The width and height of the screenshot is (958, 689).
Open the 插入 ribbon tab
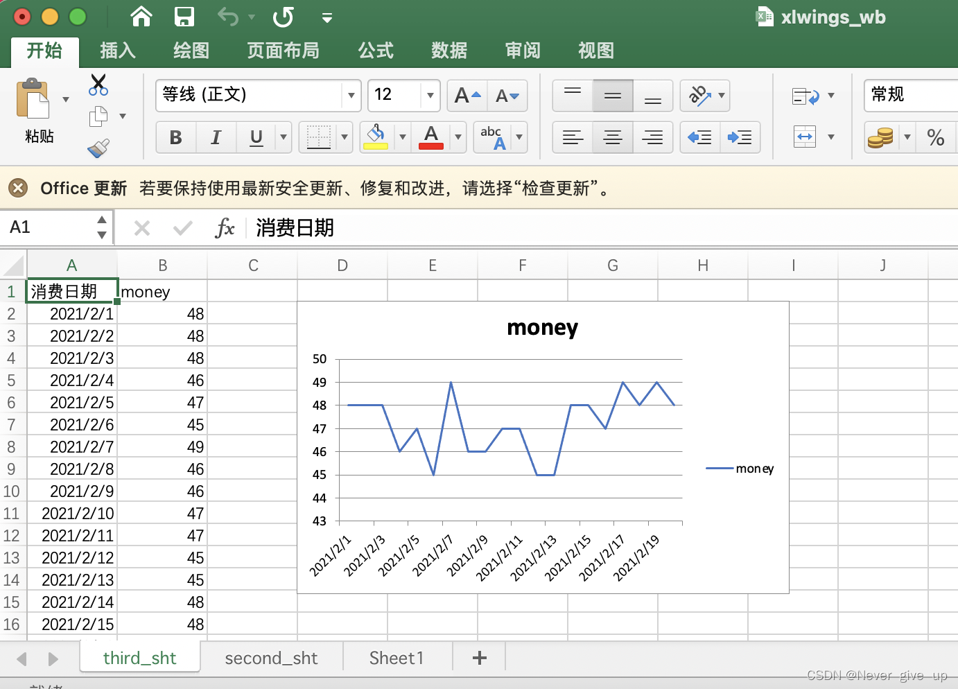118,51
